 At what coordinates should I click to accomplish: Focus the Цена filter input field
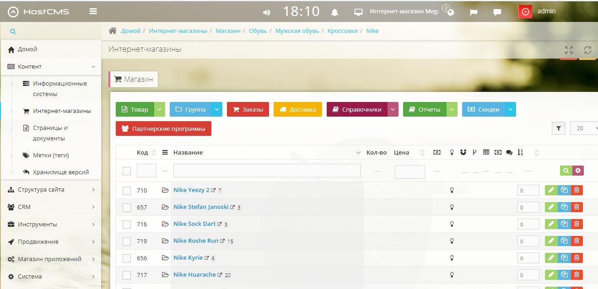pyautogui.click(x=410, y=172)
